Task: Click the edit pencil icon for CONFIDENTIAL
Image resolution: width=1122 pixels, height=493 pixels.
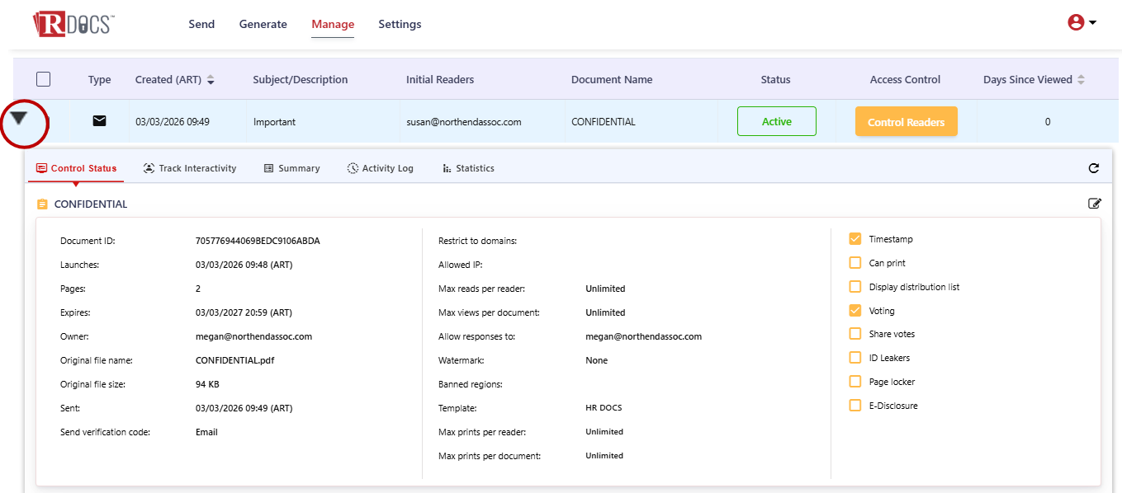Action: pyautogui.click(x=1095, y=204)
